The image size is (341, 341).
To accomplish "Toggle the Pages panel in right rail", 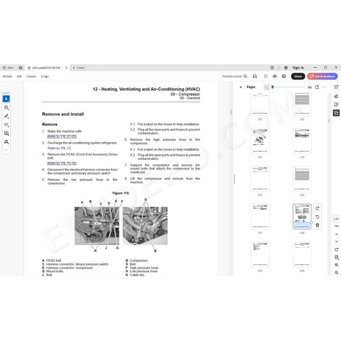I will coord(336,113).
